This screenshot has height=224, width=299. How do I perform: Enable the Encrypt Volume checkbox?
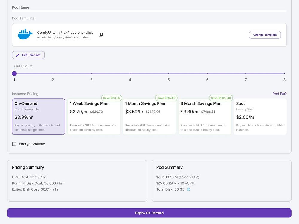pyautogui.click(x=14, y=144)
